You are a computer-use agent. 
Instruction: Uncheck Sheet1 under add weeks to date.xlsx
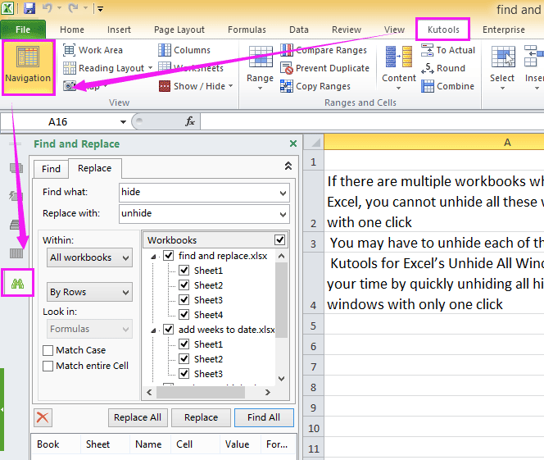coord(184,344)
